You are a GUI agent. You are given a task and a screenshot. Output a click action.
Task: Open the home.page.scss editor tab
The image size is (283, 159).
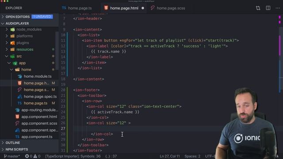(x=168, y=8)
